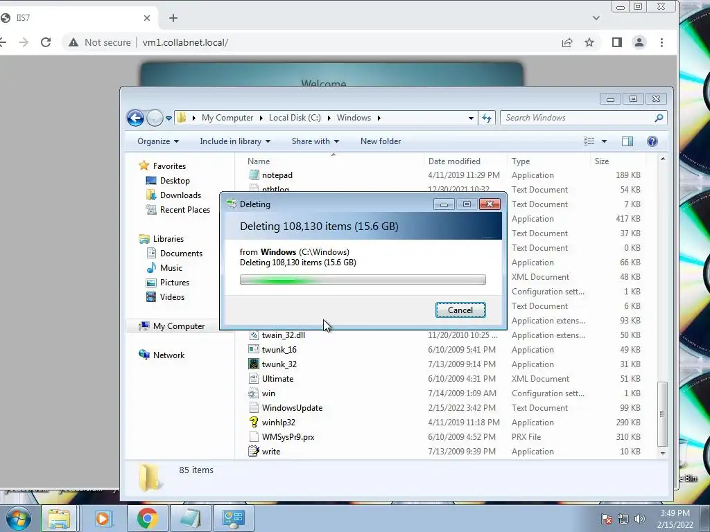The height and width of the screenshot is (532, 710).
Task: Click the search magnifier icon in Explorer
Action: pyautogui.click(x=659, y=118)
